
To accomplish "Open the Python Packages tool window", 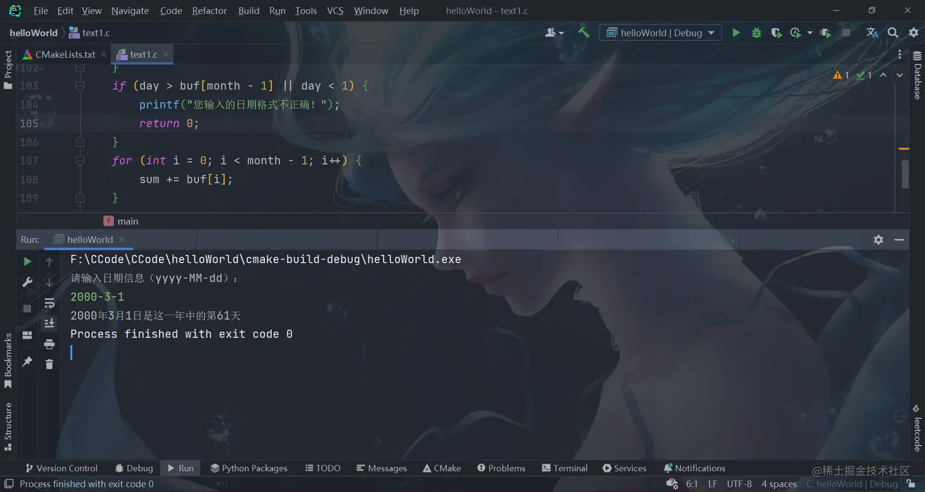I will (x=248, y=468).
